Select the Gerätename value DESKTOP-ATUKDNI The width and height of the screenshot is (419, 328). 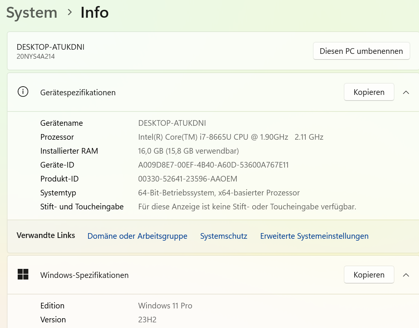tap(172, 123)
